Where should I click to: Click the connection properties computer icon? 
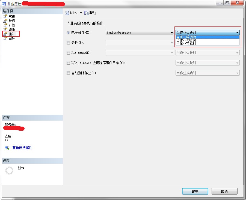(7, 148)
